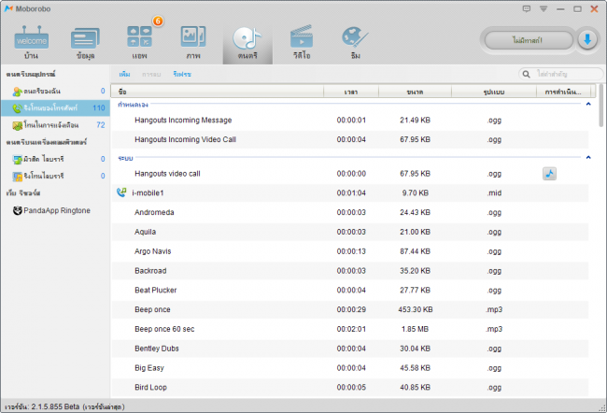607x413 pixels.
Task: Open the Data section with contact cards icon
Action: [x=85, y=42]
